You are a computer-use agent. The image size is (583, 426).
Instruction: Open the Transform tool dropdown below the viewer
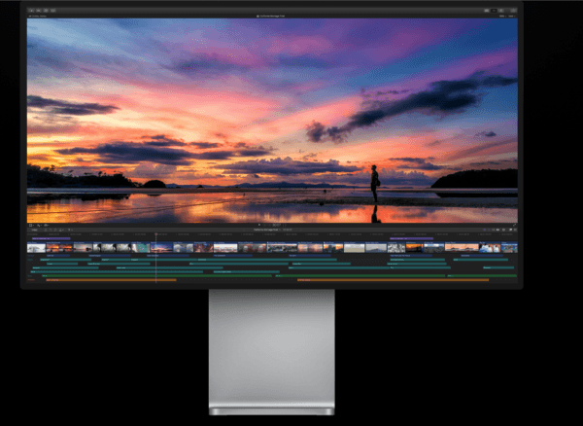coord(31,225)
